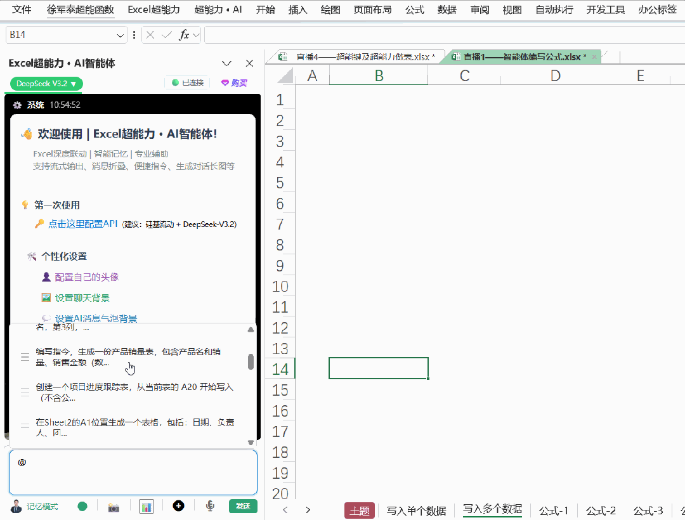Click the 配置自己的头像 link
Screen dimensions: 685x520
(x=86, y=277)
